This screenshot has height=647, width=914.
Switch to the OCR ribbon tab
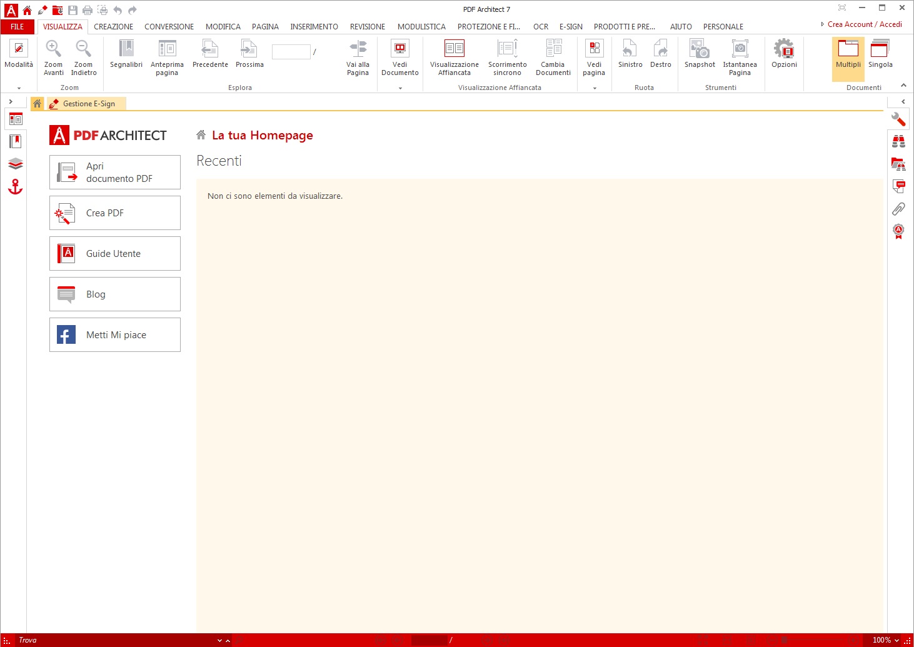coord(541,27)
